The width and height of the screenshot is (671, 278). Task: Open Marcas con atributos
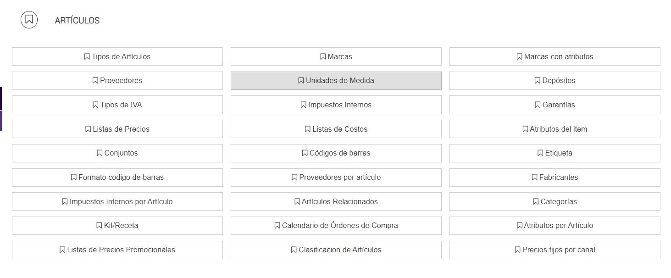tap(555, 56)
